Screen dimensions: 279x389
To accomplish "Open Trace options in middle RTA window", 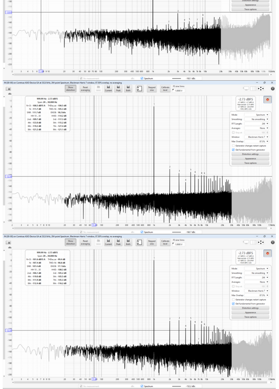I will (x=250, y=163).
